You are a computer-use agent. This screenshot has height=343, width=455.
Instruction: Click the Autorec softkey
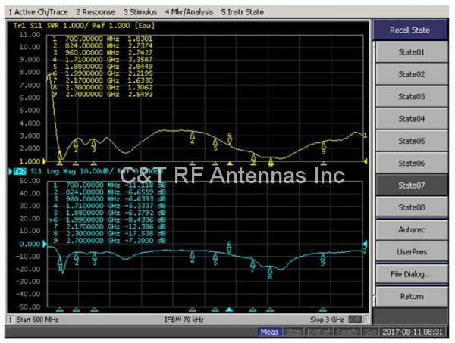[x=411, y=229]
